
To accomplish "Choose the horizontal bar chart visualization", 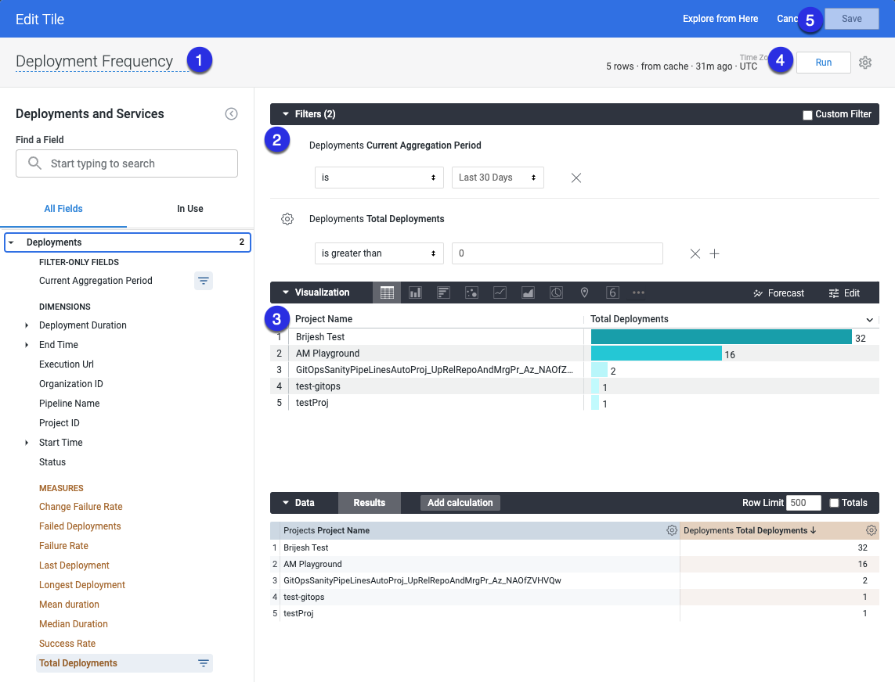I will [443, 293].
